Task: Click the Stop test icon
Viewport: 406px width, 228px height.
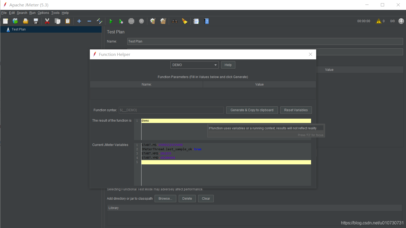Action: coord(131,21)
